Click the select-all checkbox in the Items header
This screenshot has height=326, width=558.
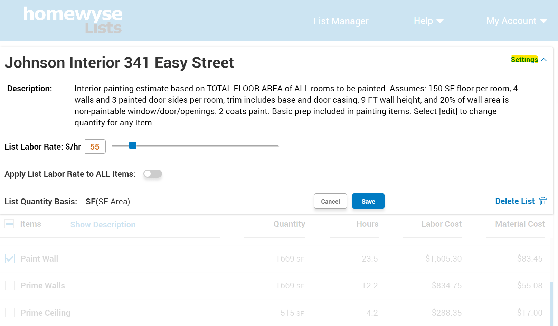[x=9, y=224]
